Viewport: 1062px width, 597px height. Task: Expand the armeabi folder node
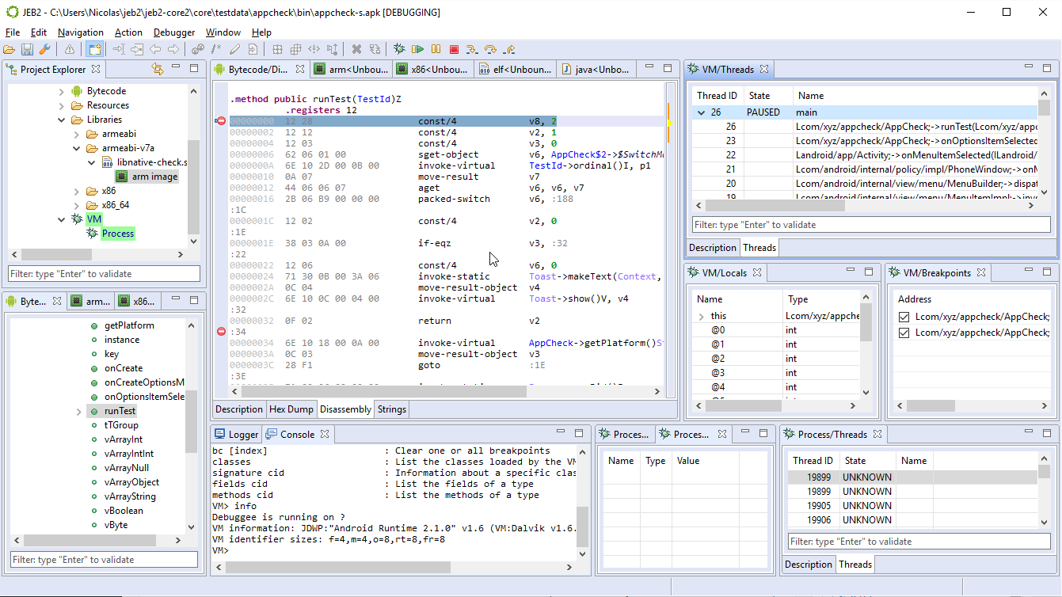[77, 135]
